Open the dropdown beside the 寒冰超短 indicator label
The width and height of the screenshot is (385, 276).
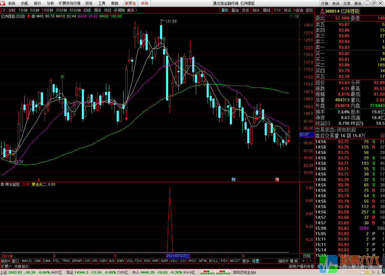(x=3, y=184)
